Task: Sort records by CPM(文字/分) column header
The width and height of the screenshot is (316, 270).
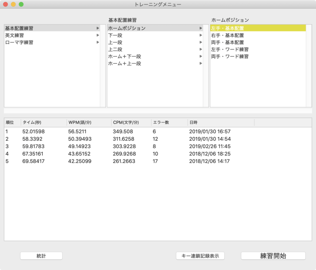Action: coord(132,122)
